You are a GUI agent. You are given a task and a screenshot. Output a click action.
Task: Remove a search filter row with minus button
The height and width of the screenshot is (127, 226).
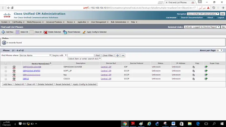click(x=123, y=55)
